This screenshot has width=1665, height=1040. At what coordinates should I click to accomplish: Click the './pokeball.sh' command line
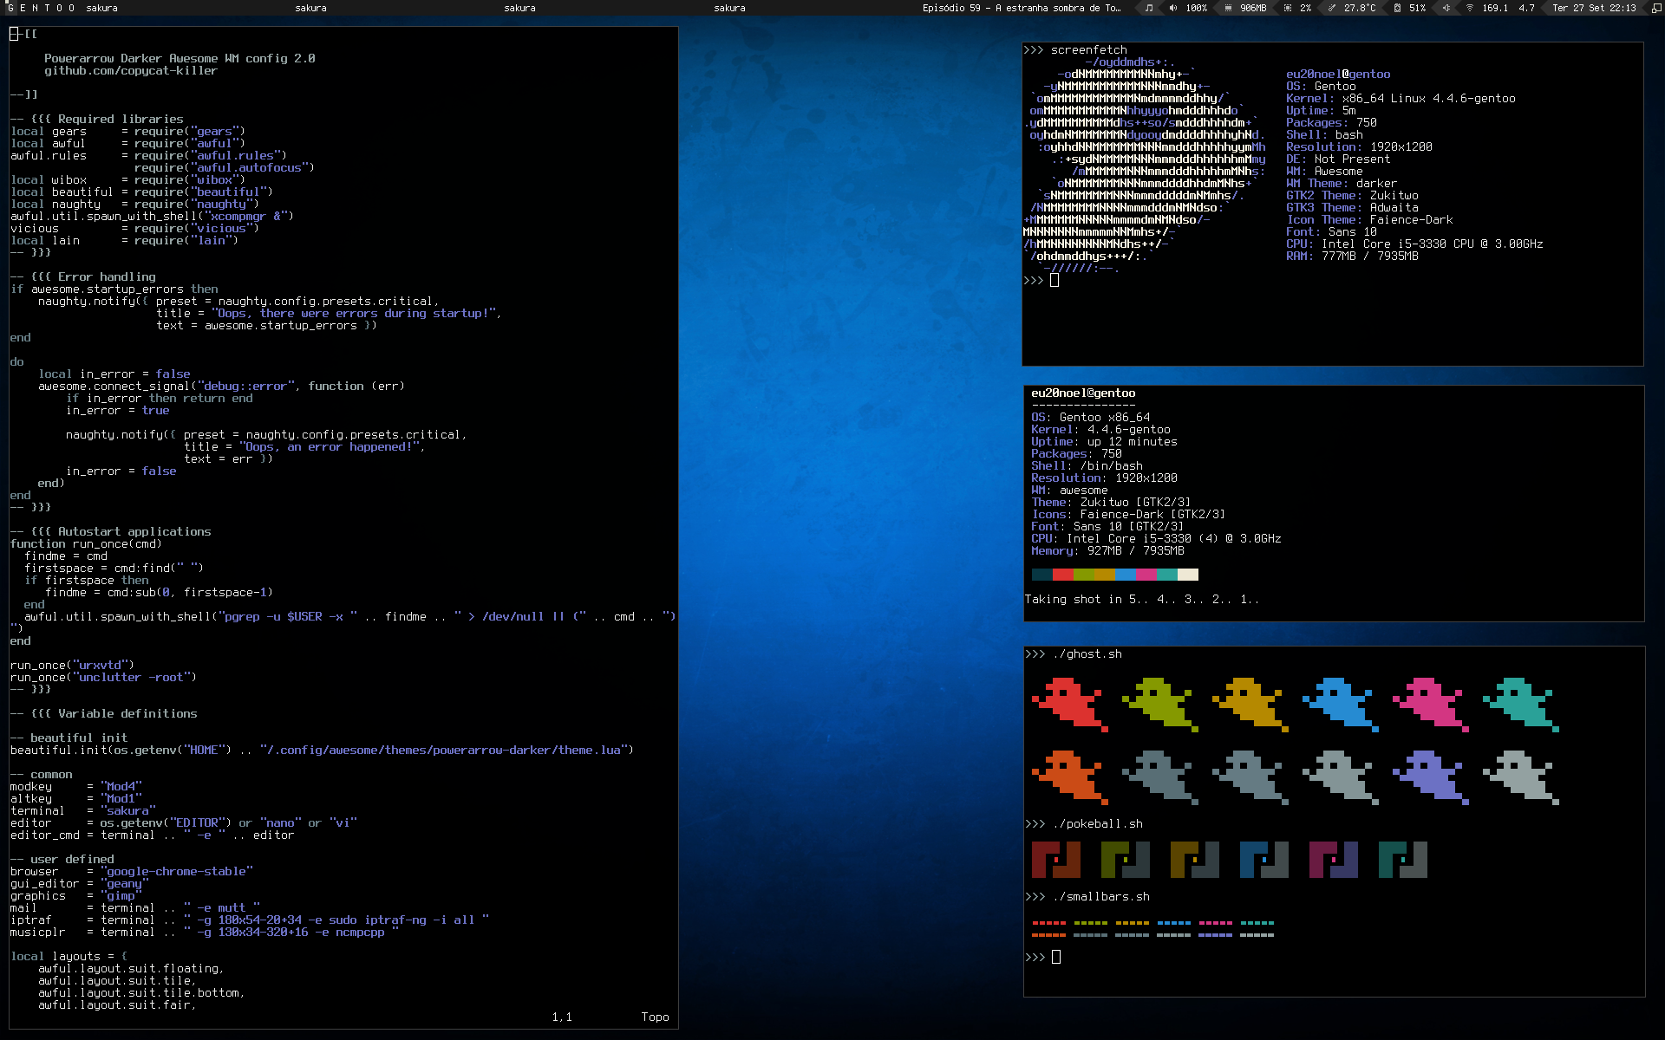1097,824
